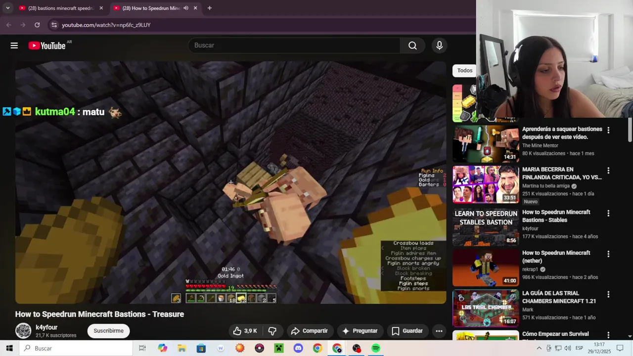The image size is (633, 356).
Task: Open options for 'Aprenderás a saquear bastiones' video
Action: pyautogui.click(x=608, y=130)
